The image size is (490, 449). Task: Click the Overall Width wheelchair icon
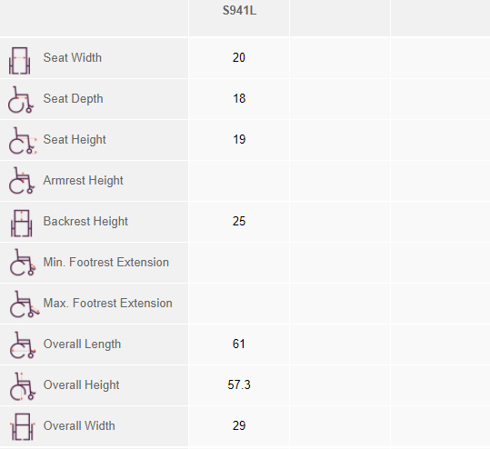23,426
